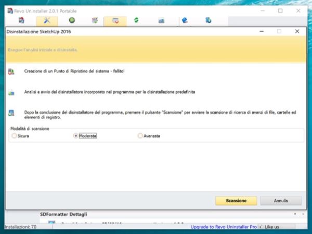Close the Disinstallazione SketchUp 2016 dialog
This screenshot has width=312, height=234.
(x=297, y=31)
